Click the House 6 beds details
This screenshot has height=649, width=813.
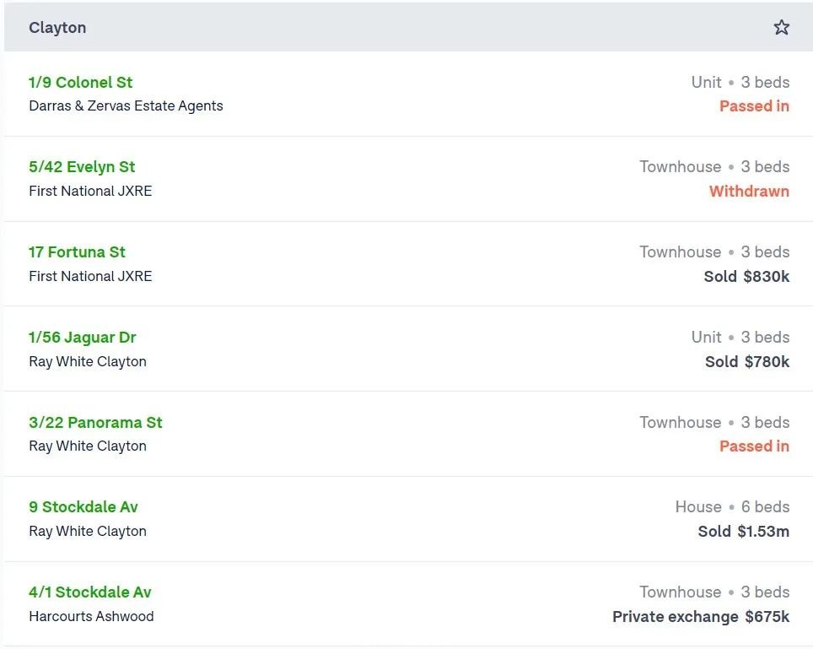click(732, 507)
